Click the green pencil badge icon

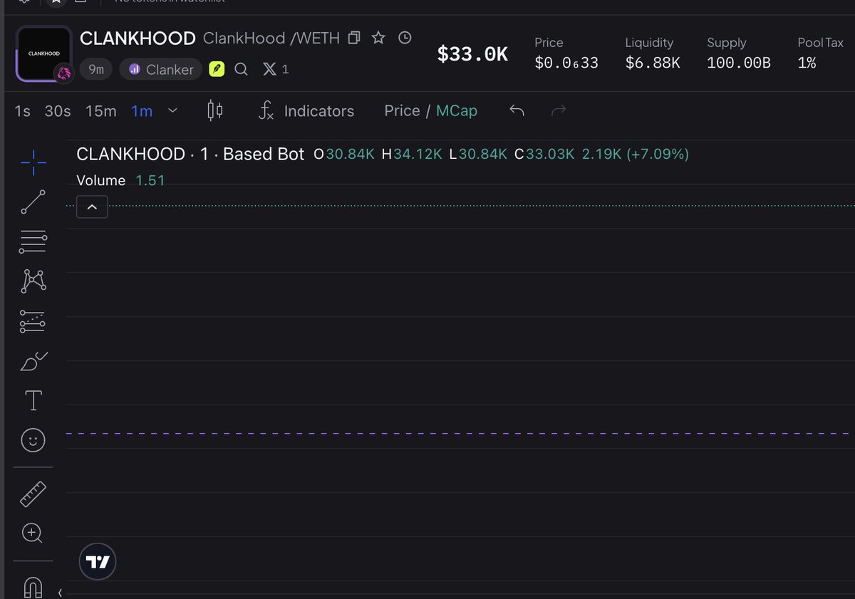[x=217, y=69]
